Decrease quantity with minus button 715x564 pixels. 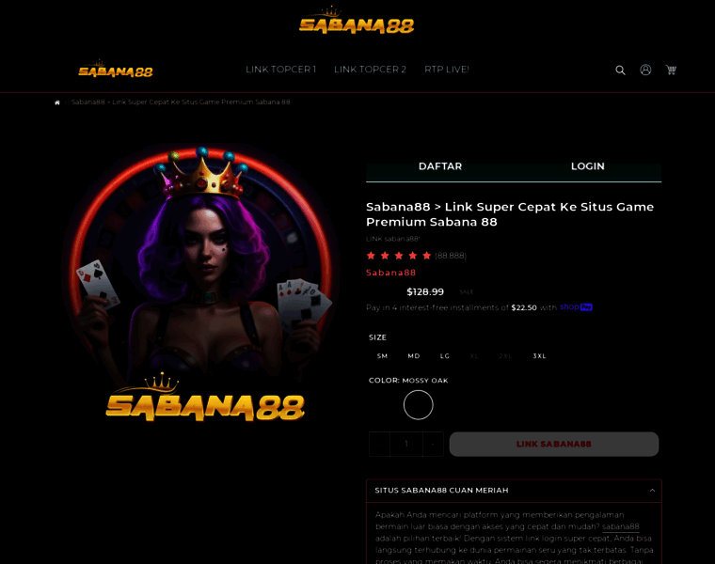[379, 445]
